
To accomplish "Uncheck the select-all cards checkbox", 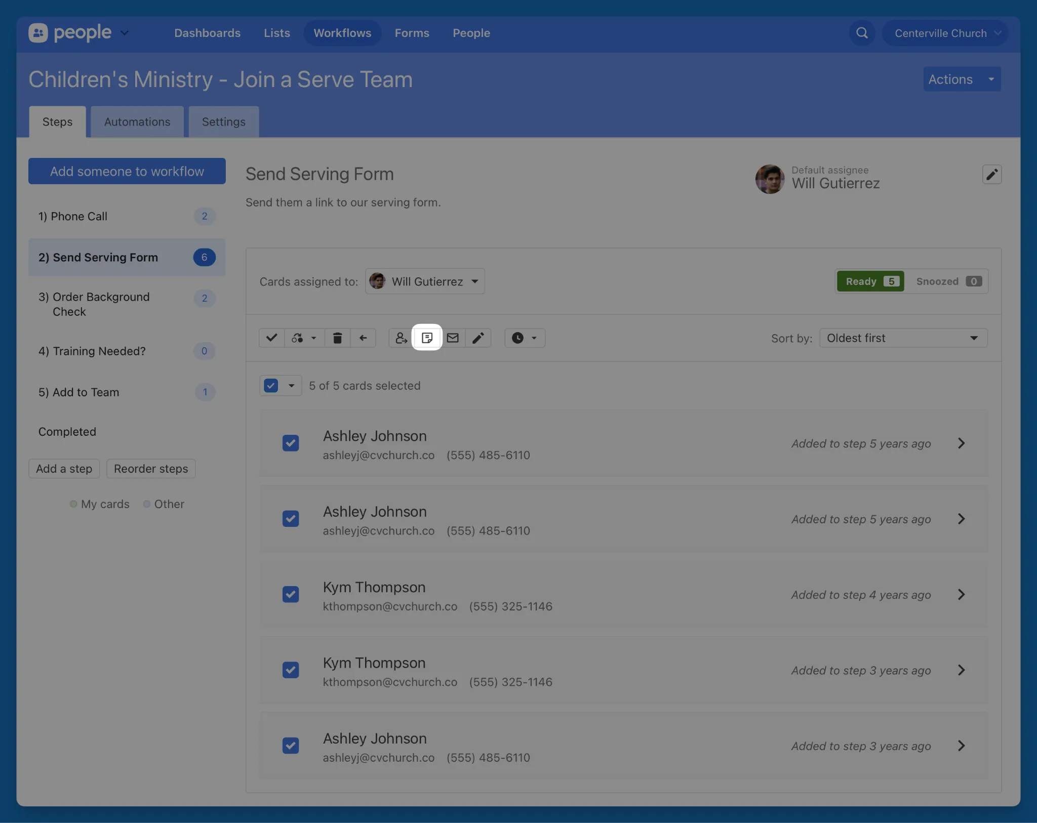I will click(x=271, y=386).
